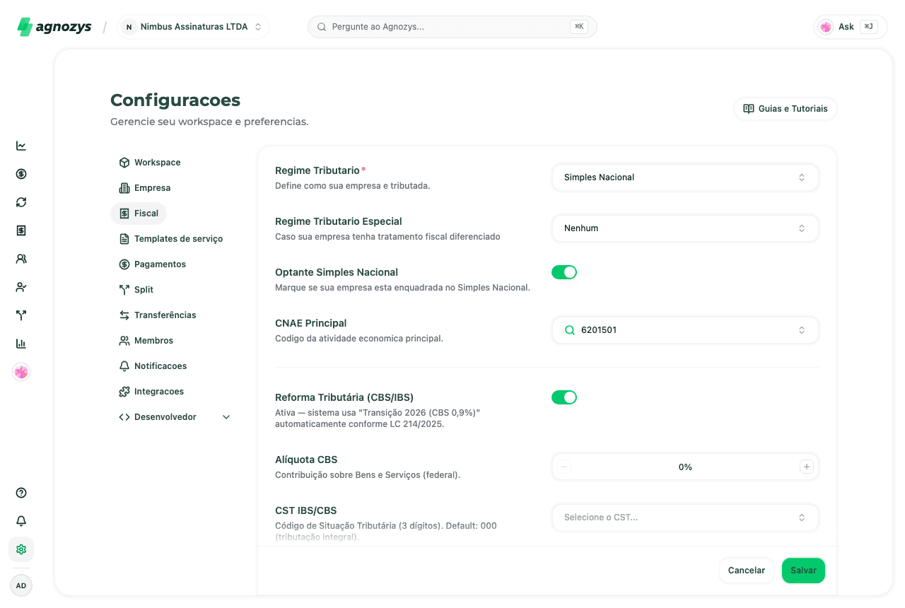This screenshot has width=905, height=608.
Task: Toggle Optante Simples Nacional switch
Action: (x=564, y=272)
